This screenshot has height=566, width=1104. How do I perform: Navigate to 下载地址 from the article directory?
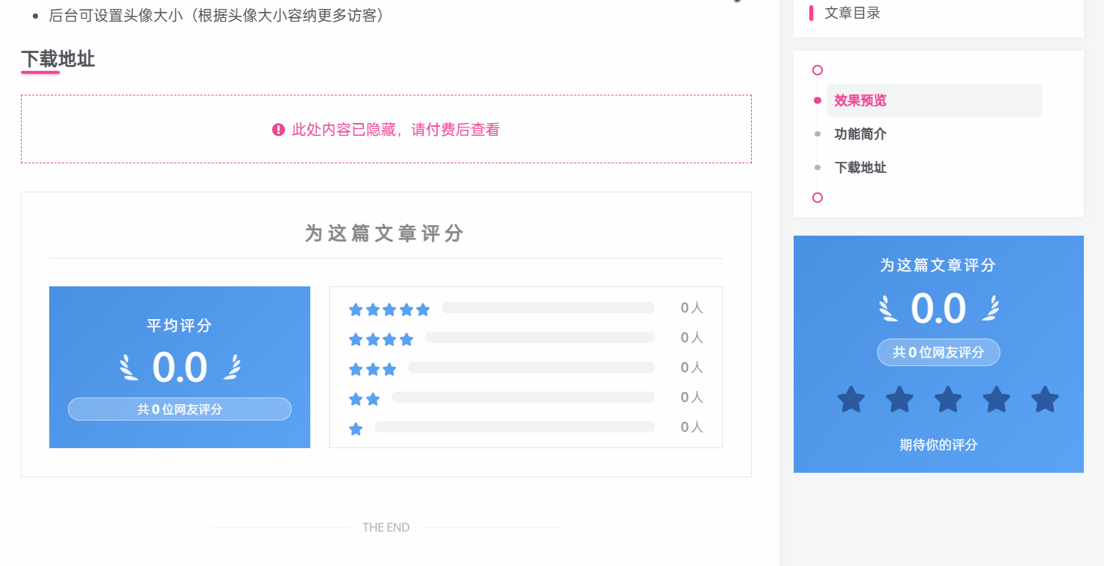pos(860,168)
